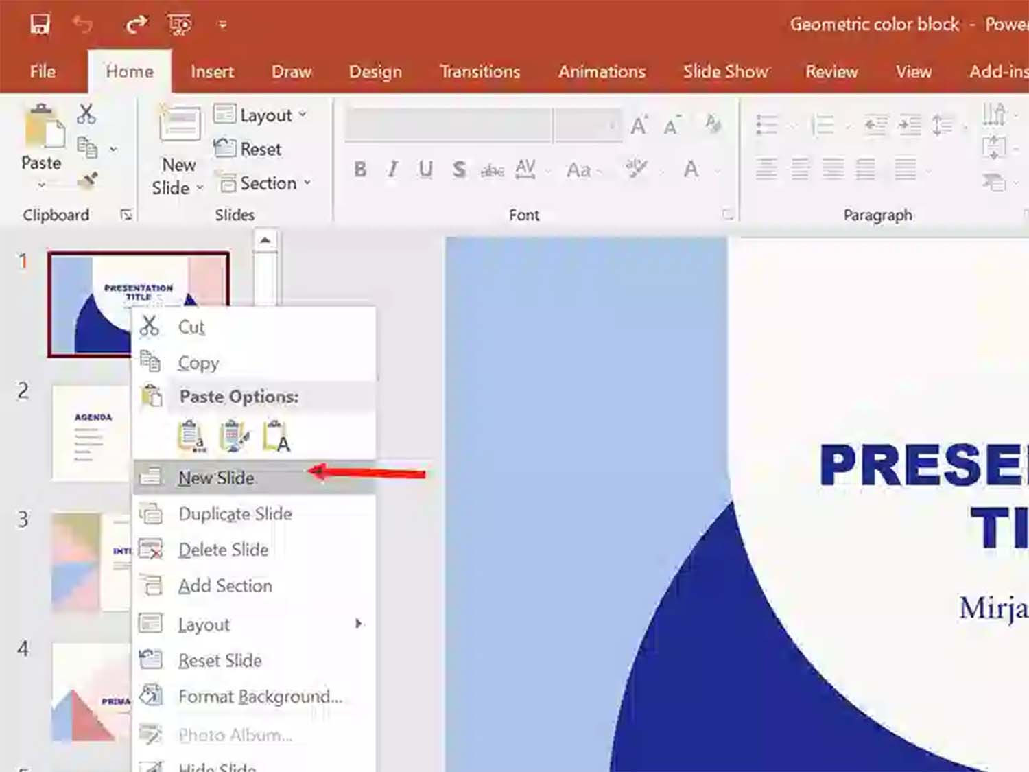Click the Increase Font Size icon
Image resolution: width=1029 pixels, height=772 pixels.
click(637, 125)
